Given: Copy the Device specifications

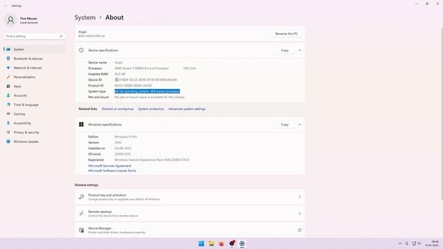Looking at the screenshot, I should [284, 50].
